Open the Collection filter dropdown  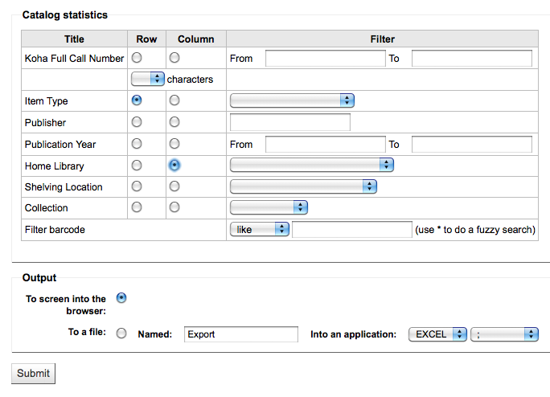[x=269, y=207]
